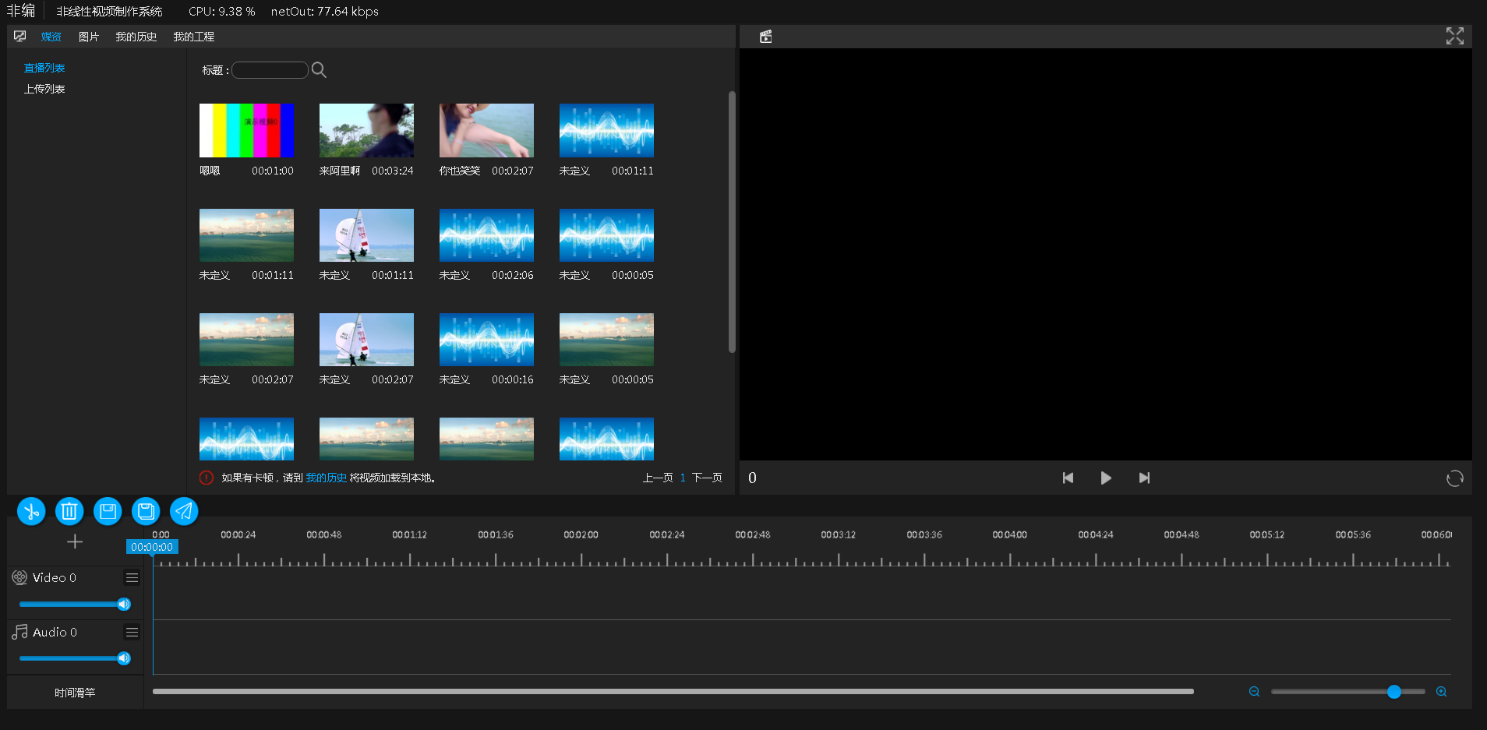1487x730 pixels.
Task: Click the second save-as disk icon
Action: point(146,511)
